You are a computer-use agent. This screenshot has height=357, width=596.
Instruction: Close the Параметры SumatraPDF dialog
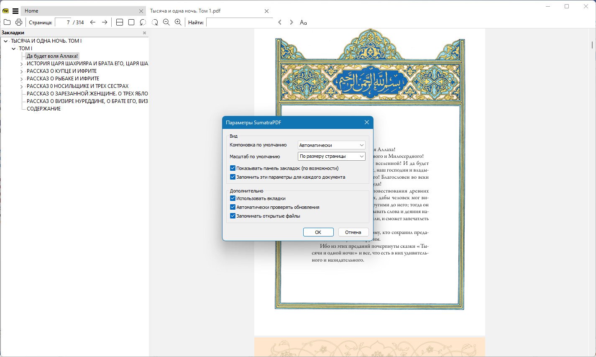[366, 122]
